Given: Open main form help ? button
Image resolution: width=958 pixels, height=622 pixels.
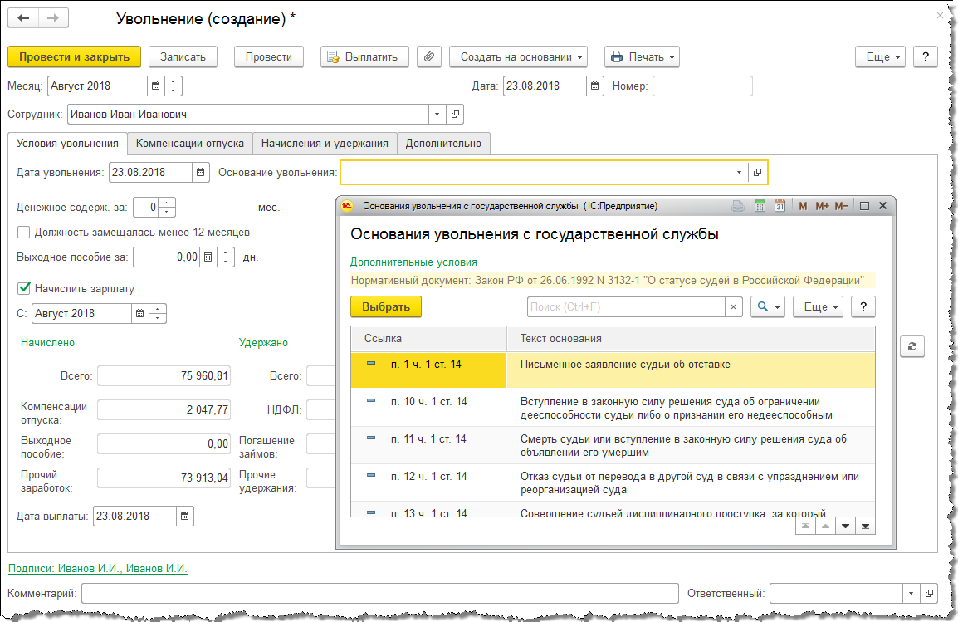Looking at the screenshot, I should [926, 56].
